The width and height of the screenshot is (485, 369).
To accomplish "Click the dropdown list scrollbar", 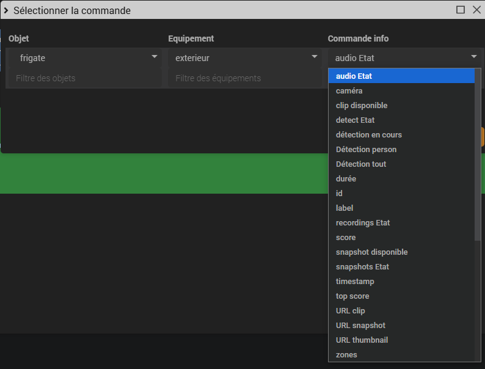I will click(x=478, y=155).
